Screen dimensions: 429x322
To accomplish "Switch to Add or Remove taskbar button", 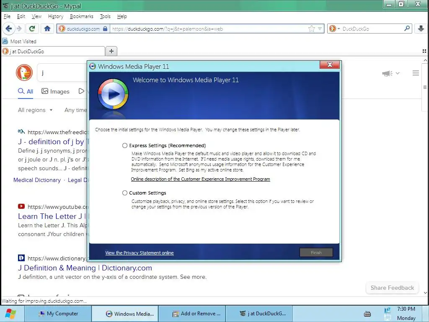I will (x=192, y=314).
